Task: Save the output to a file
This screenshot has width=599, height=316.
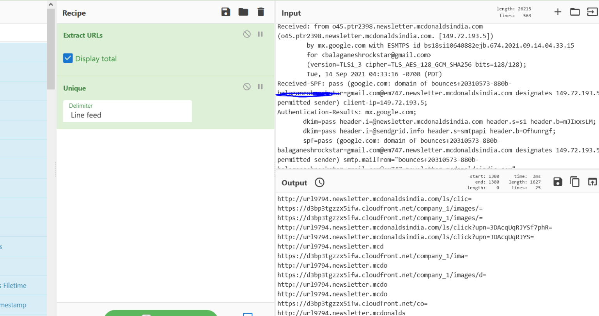Action: (557, 181)
